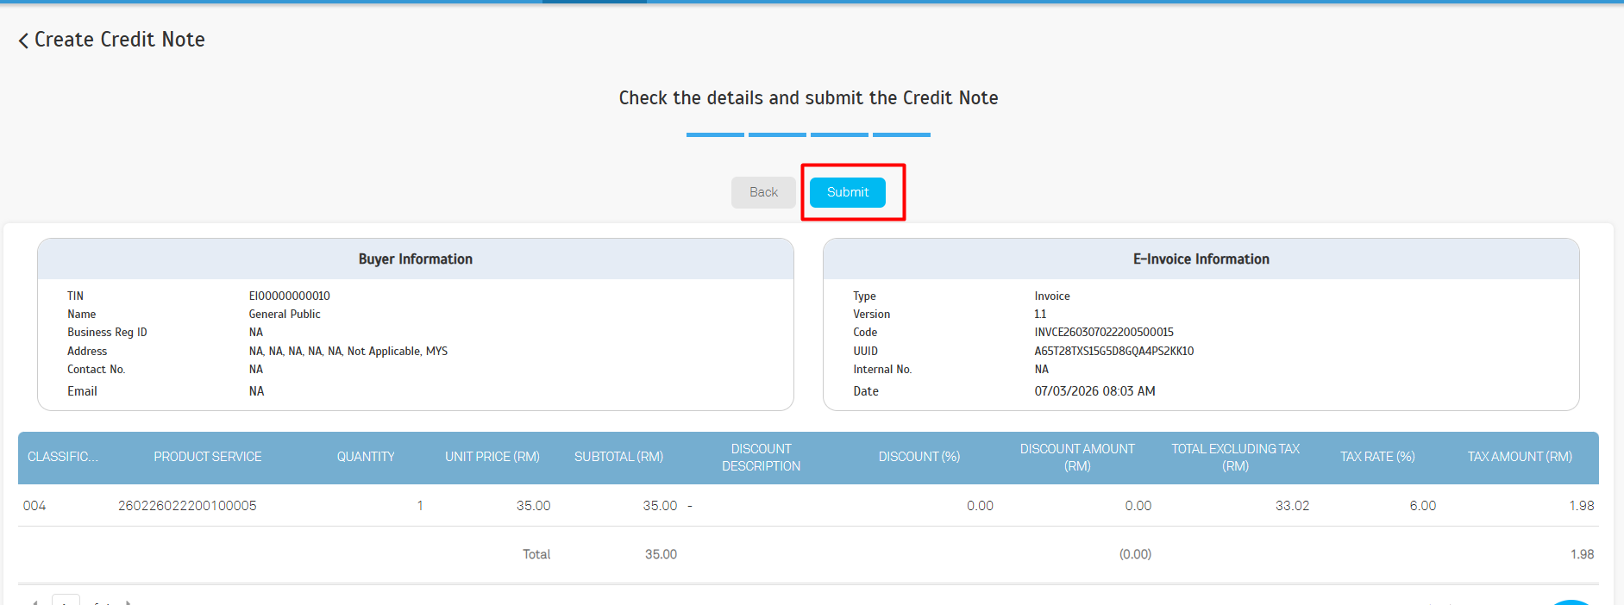Screen dimensions: 1624x605
Task: Click the TAX RATE (%) column header
Action: 1377,457
